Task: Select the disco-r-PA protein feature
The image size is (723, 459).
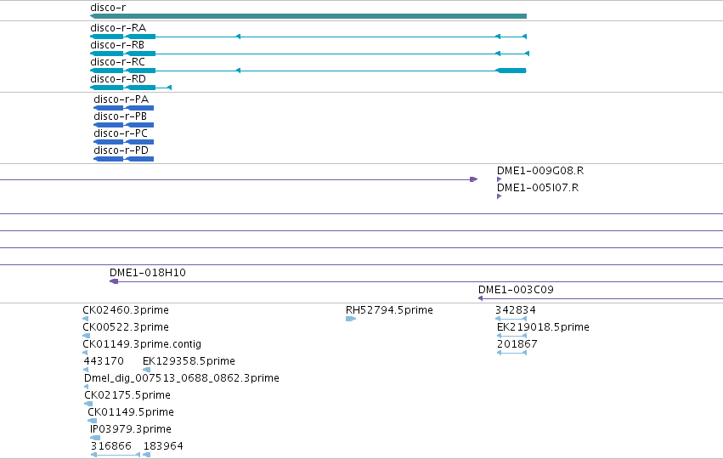Action: (x=123, y=108)
